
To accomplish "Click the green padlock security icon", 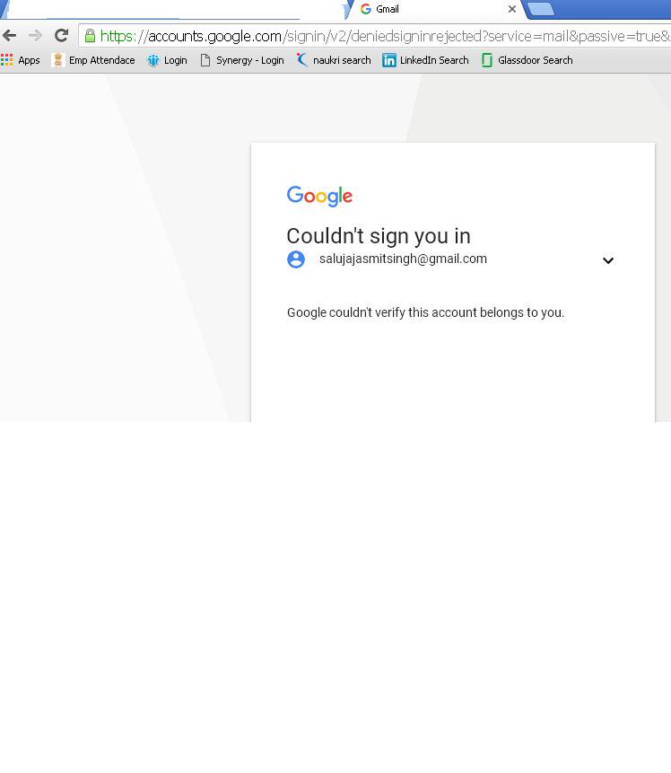I will 90,36.
